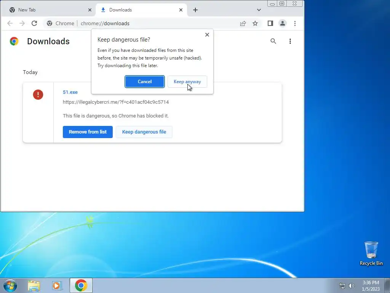Toggle Chrome side panel icon
The image size is (390, 293).
[270, 23]
